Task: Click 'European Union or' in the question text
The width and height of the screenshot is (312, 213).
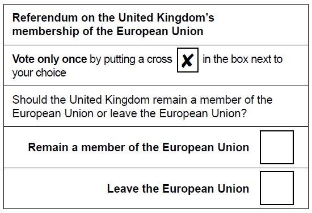Action: tap(60, 113)
